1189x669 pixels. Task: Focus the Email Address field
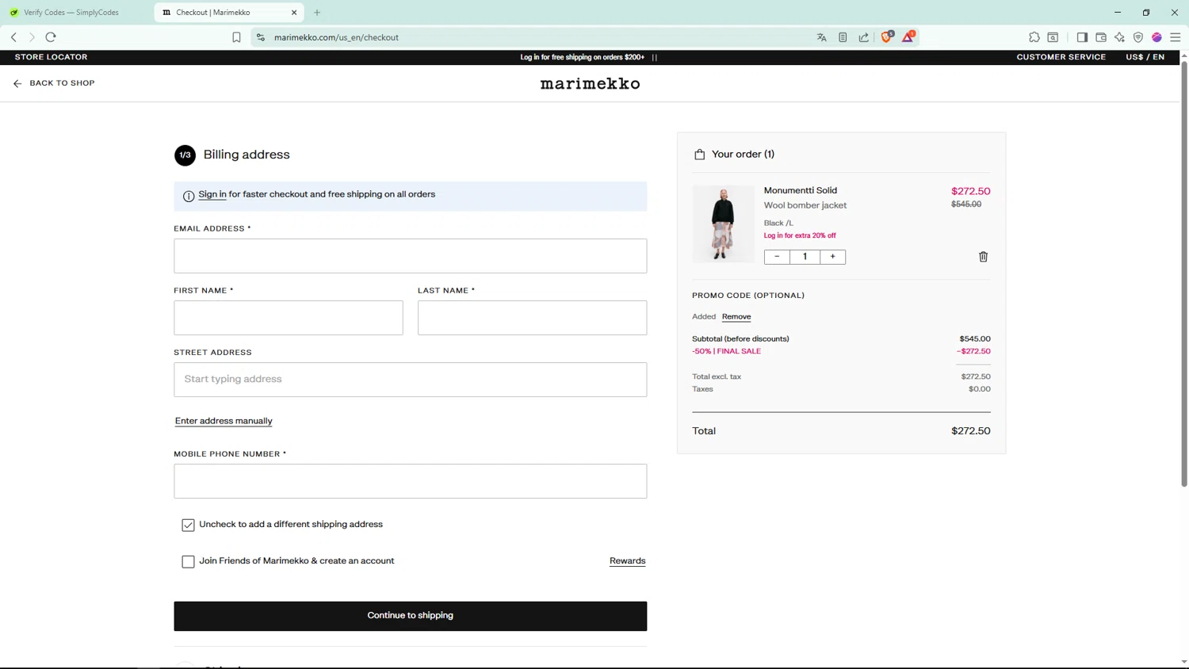pyautogui.click(x=410, y=256)
